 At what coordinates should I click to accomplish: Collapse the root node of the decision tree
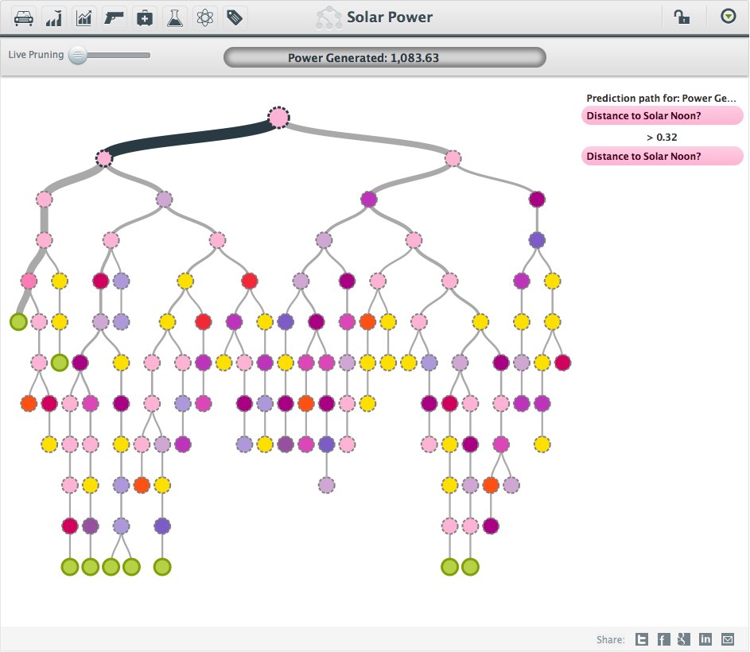click(x=278, y=117)
